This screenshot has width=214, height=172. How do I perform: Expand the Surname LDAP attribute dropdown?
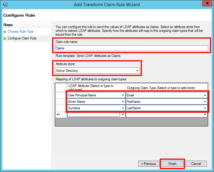pos(123,108)
